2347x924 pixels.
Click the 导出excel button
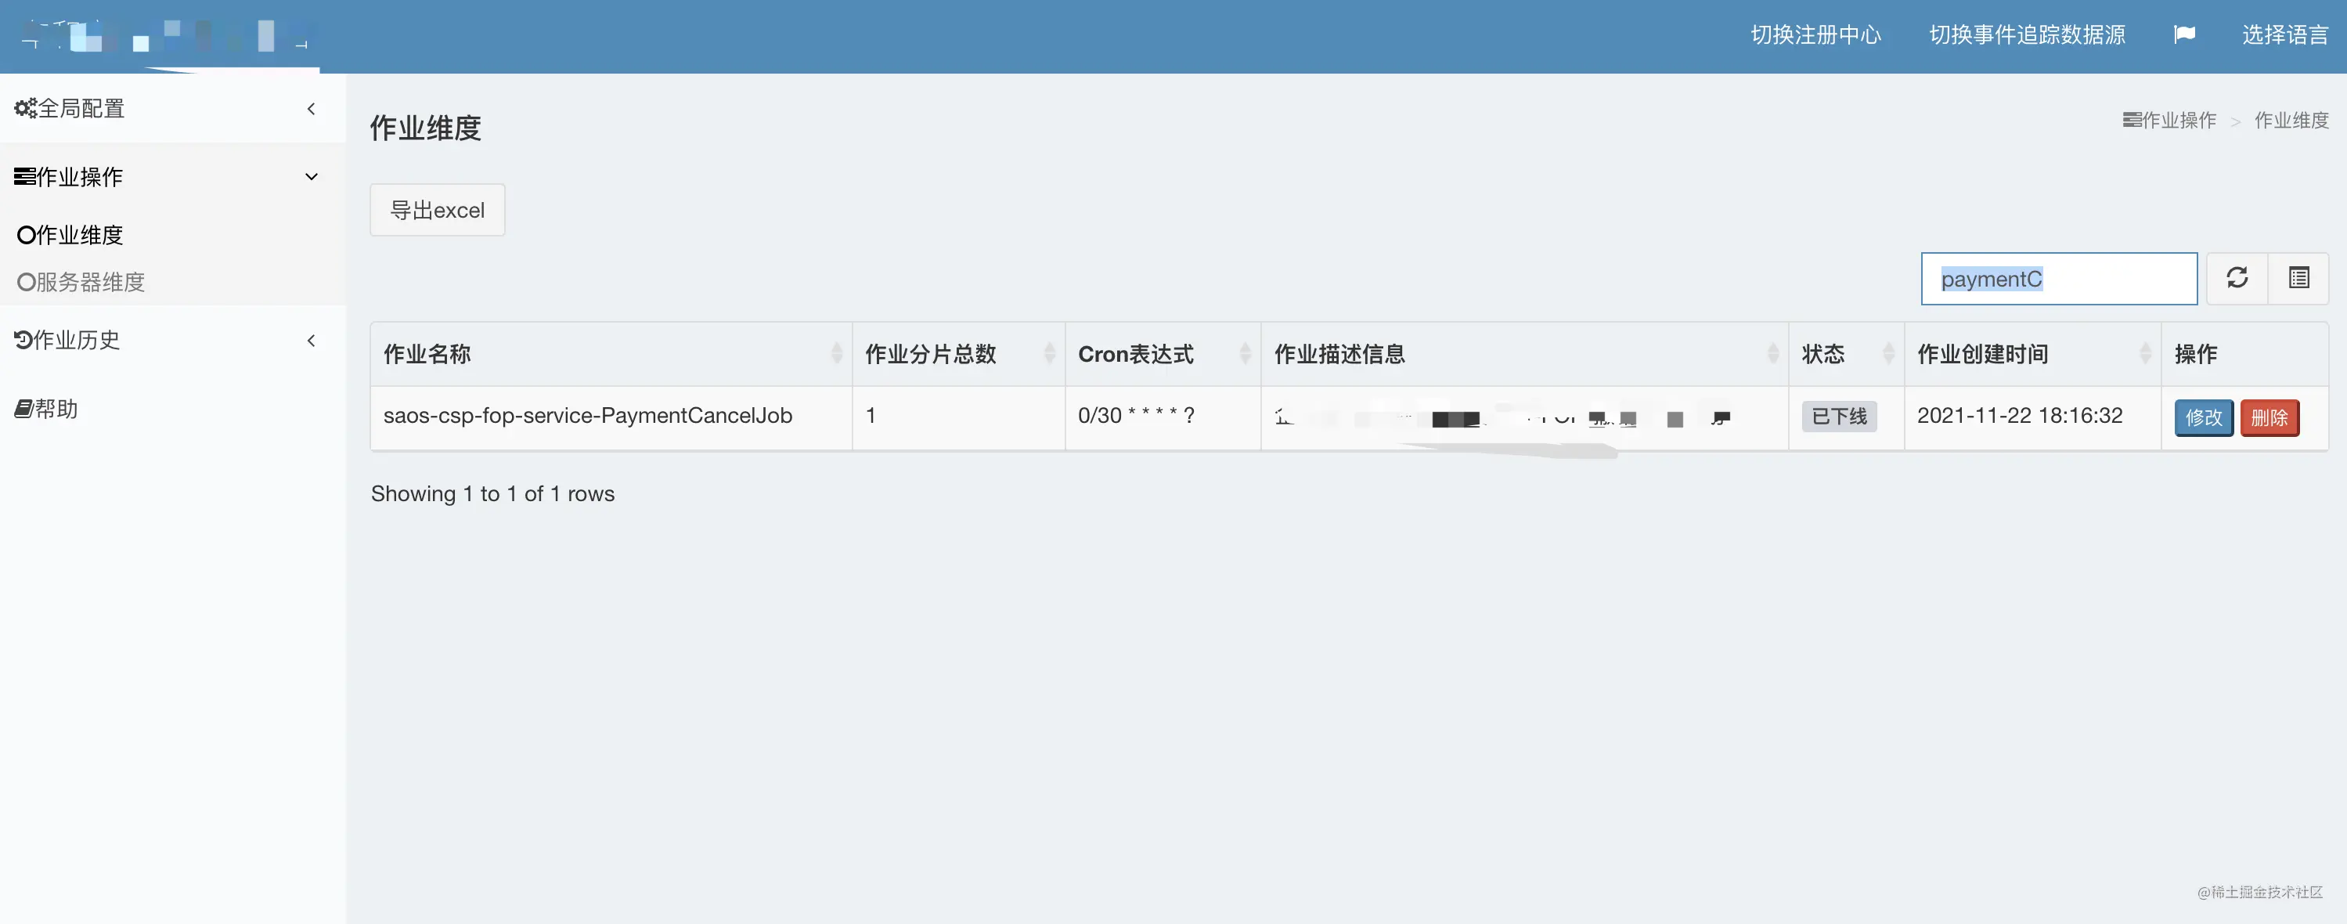tap(438, 210)
